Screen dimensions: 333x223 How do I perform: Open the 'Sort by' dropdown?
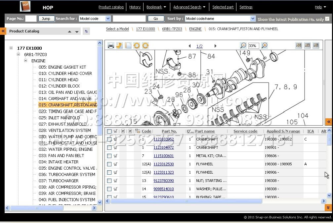coord(253,19)
